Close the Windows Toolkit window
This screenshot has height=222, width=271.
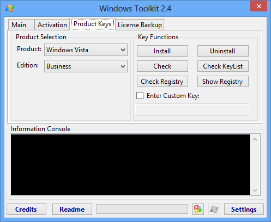point(258,6)
